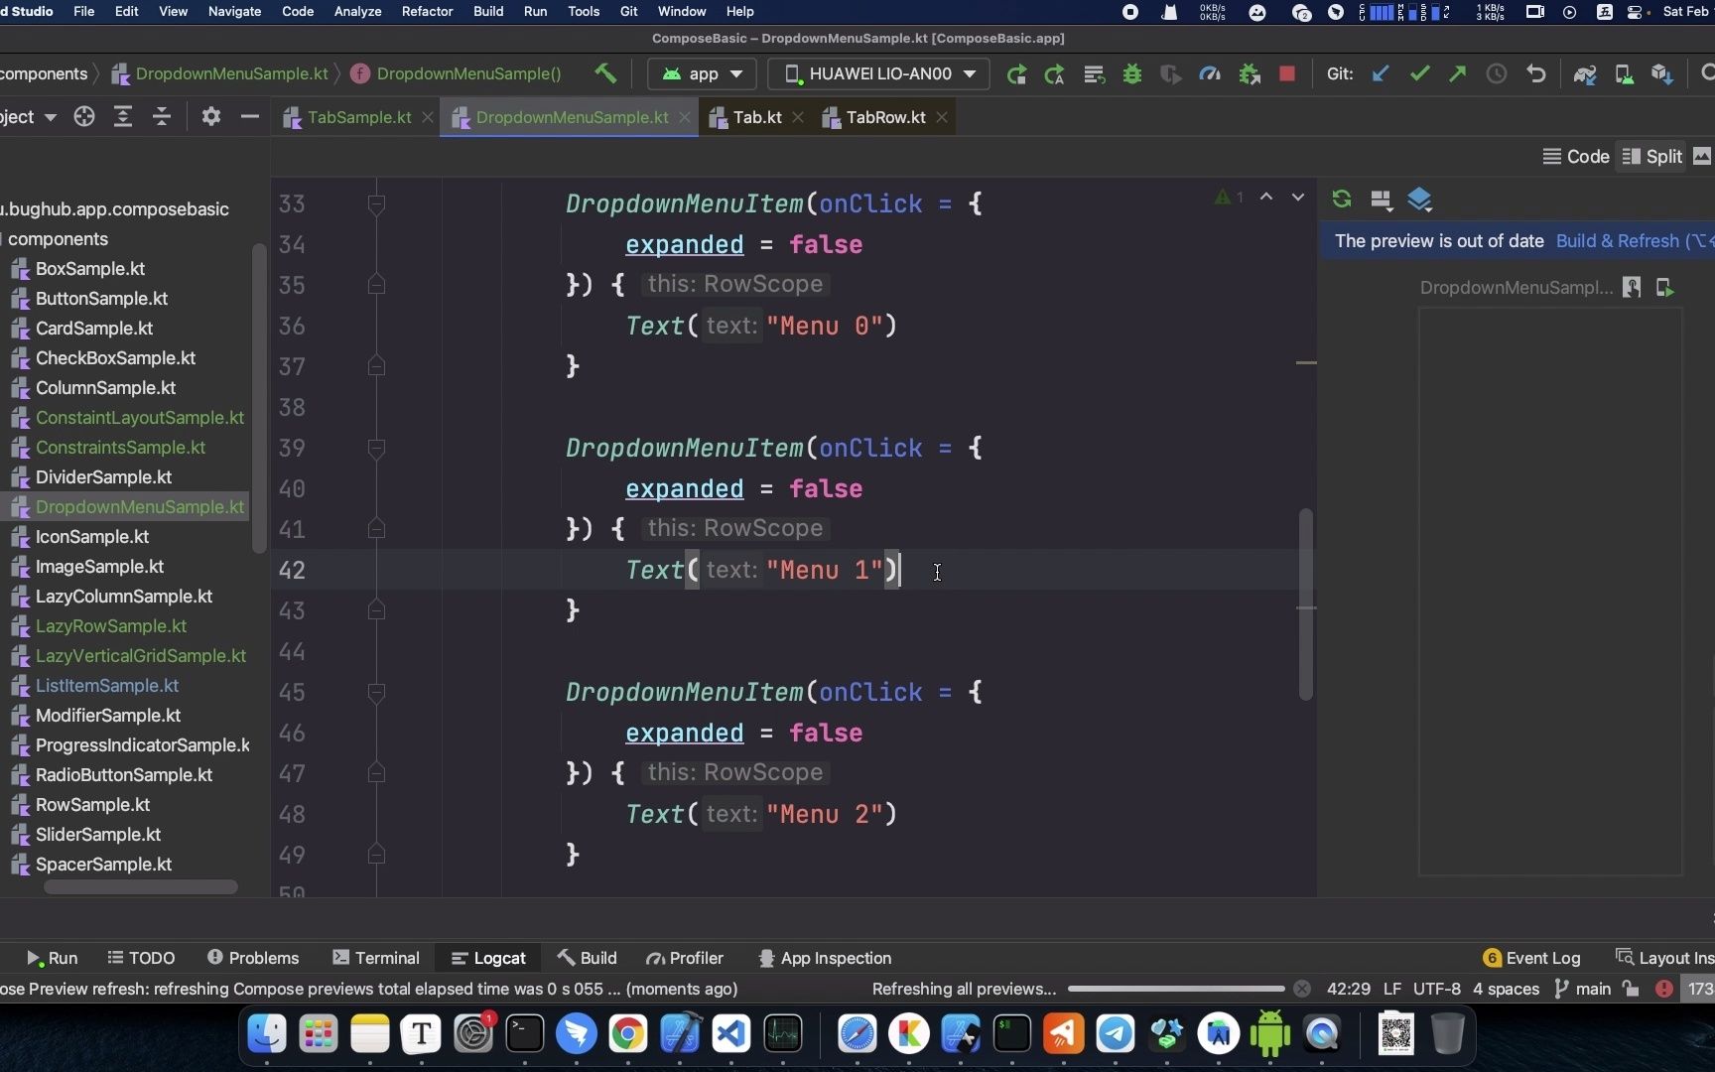Run preview on device using green play icon
The width and height of the screenshot is (1715, 1072).
tap(1665, 288)
